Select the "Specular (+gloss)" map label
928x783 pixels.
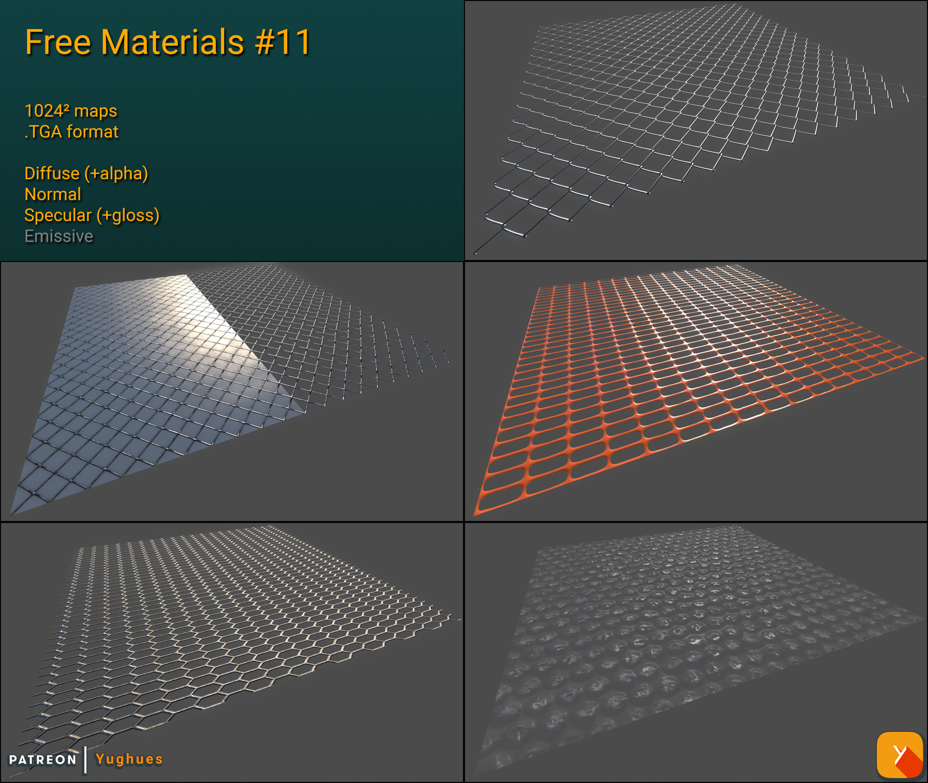pyautogui.click(x=92, y=216)
